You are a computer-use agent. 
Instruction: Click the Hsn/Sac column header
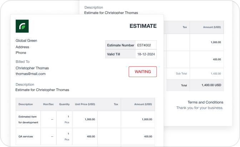click(48, 105)
